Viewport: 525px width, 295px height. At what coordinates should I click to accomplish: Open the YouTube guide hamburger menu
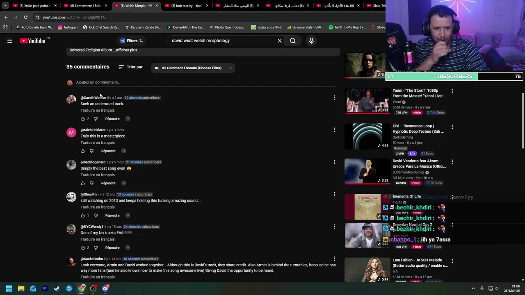tap(10, 41)
